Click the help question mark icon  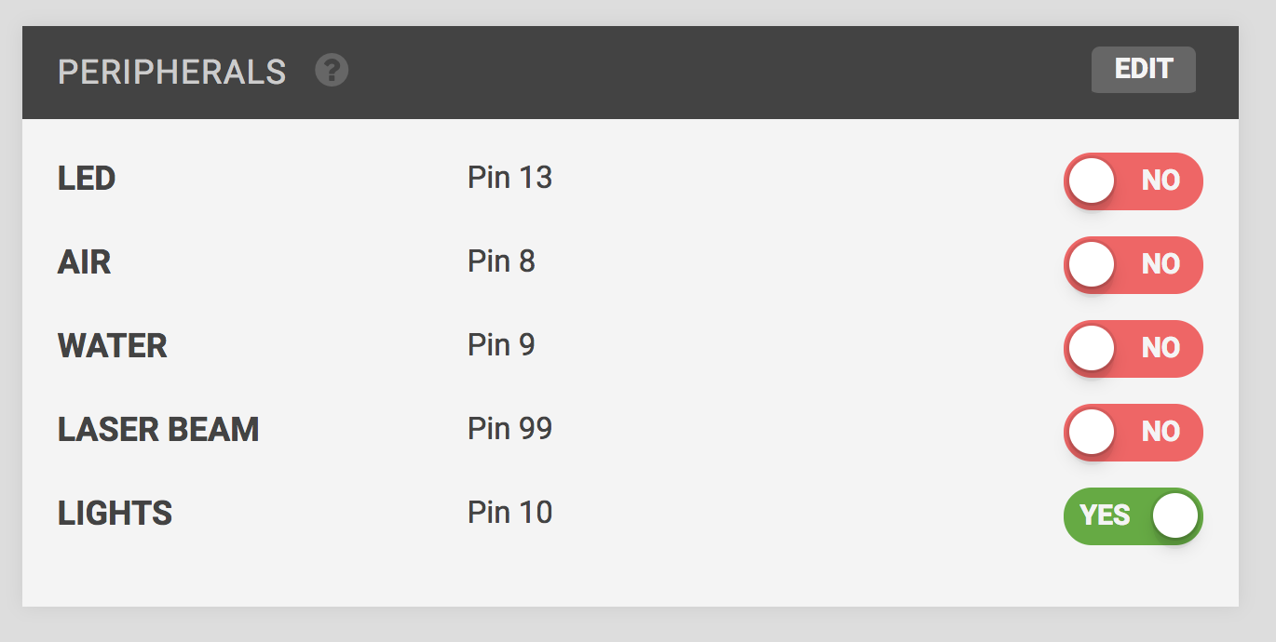point(332,71)
